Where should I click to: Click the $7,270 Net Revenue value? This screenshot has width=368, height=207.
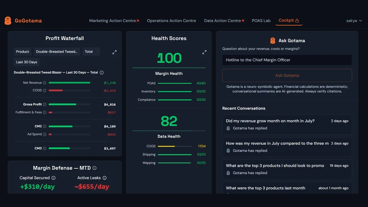[x=110, y=83]
